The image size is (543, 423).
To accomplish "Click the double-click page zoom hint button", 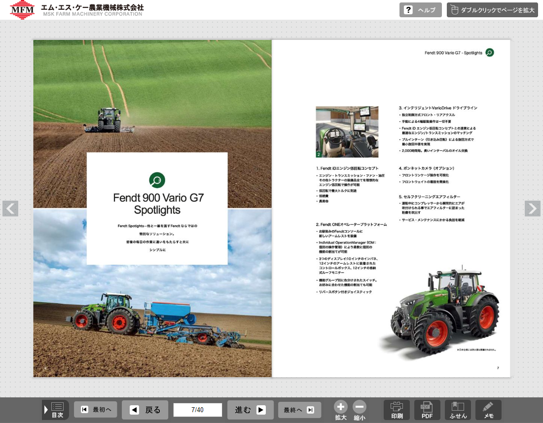I will tap(492, 10).
